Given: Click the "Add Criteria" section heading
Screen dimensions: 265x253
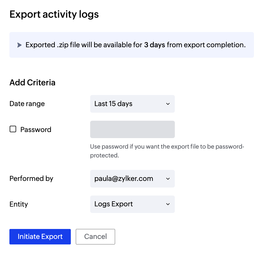Looking at the screenshot, I should click(32, 82).
